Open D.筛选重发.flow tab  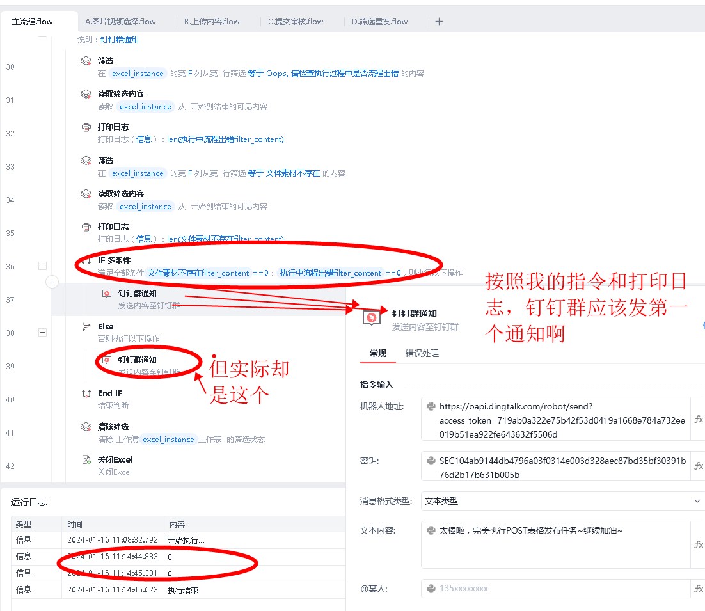379,22
